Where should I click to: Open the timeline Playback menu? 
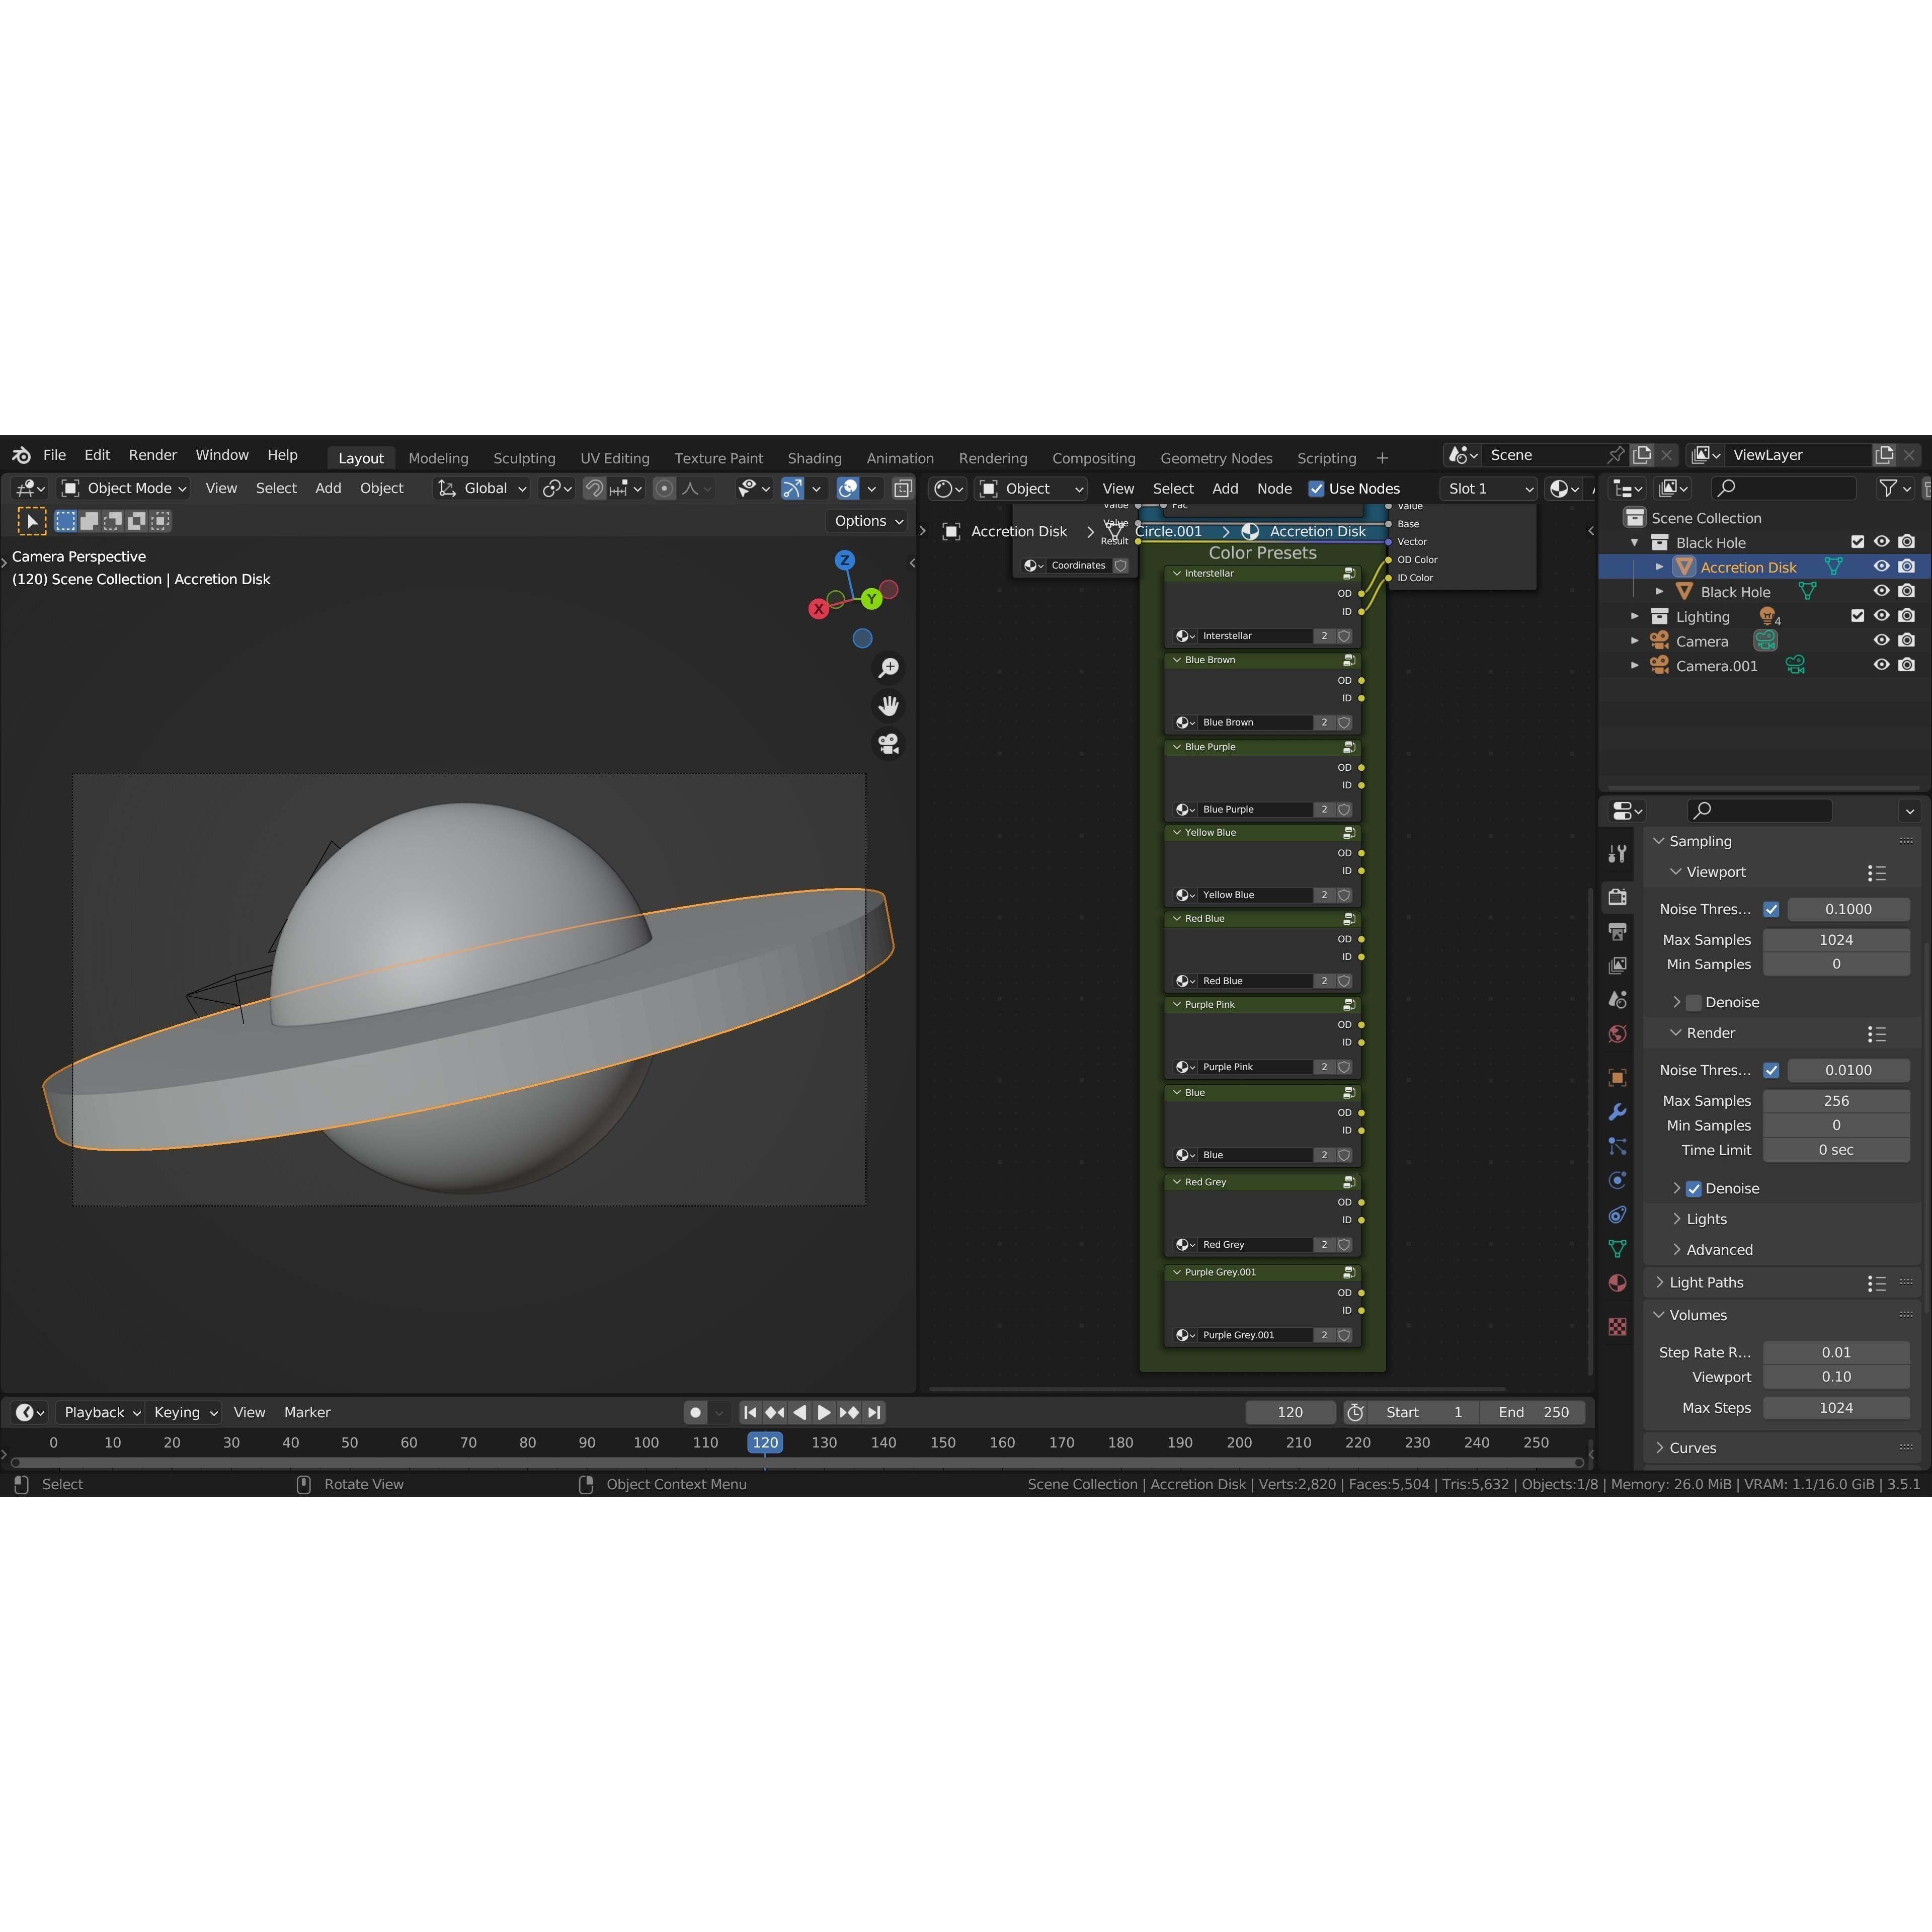tap(102, 1412)
